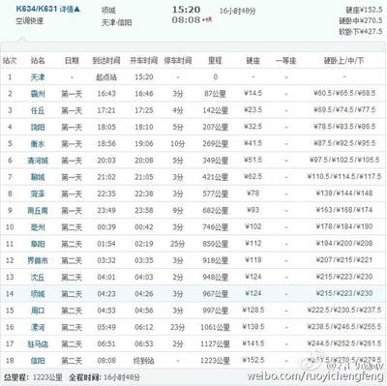Click the 1127公里 mileage cell
Image resolution: width=387 pixels, height=386 pixels.
pos(216,344)
